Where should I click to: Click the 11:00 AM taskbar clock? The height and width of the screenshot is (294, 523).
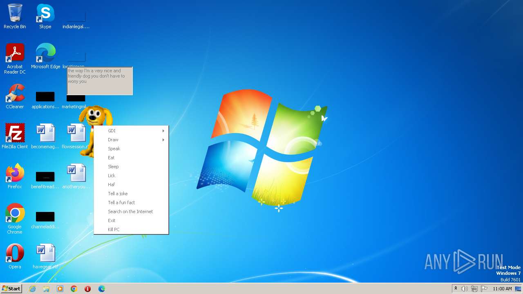tap(502, 289)
